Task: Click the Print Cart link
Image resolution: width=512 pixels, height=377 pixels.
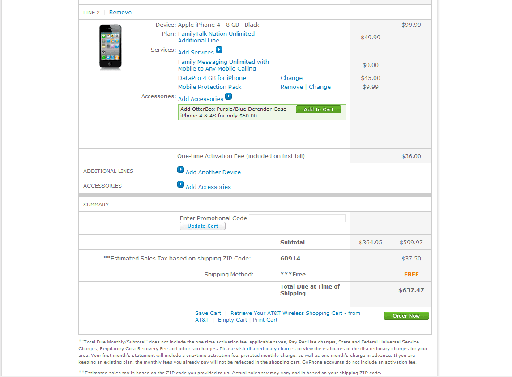Action: (x=265, y=320)
